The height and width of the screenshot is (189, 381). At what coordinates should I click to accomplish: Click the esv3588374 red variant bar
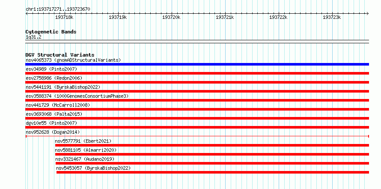[197, 100]
